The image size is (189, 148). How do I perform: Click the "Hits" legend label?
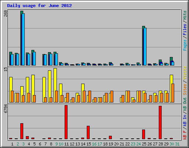[x=185, y=15]
